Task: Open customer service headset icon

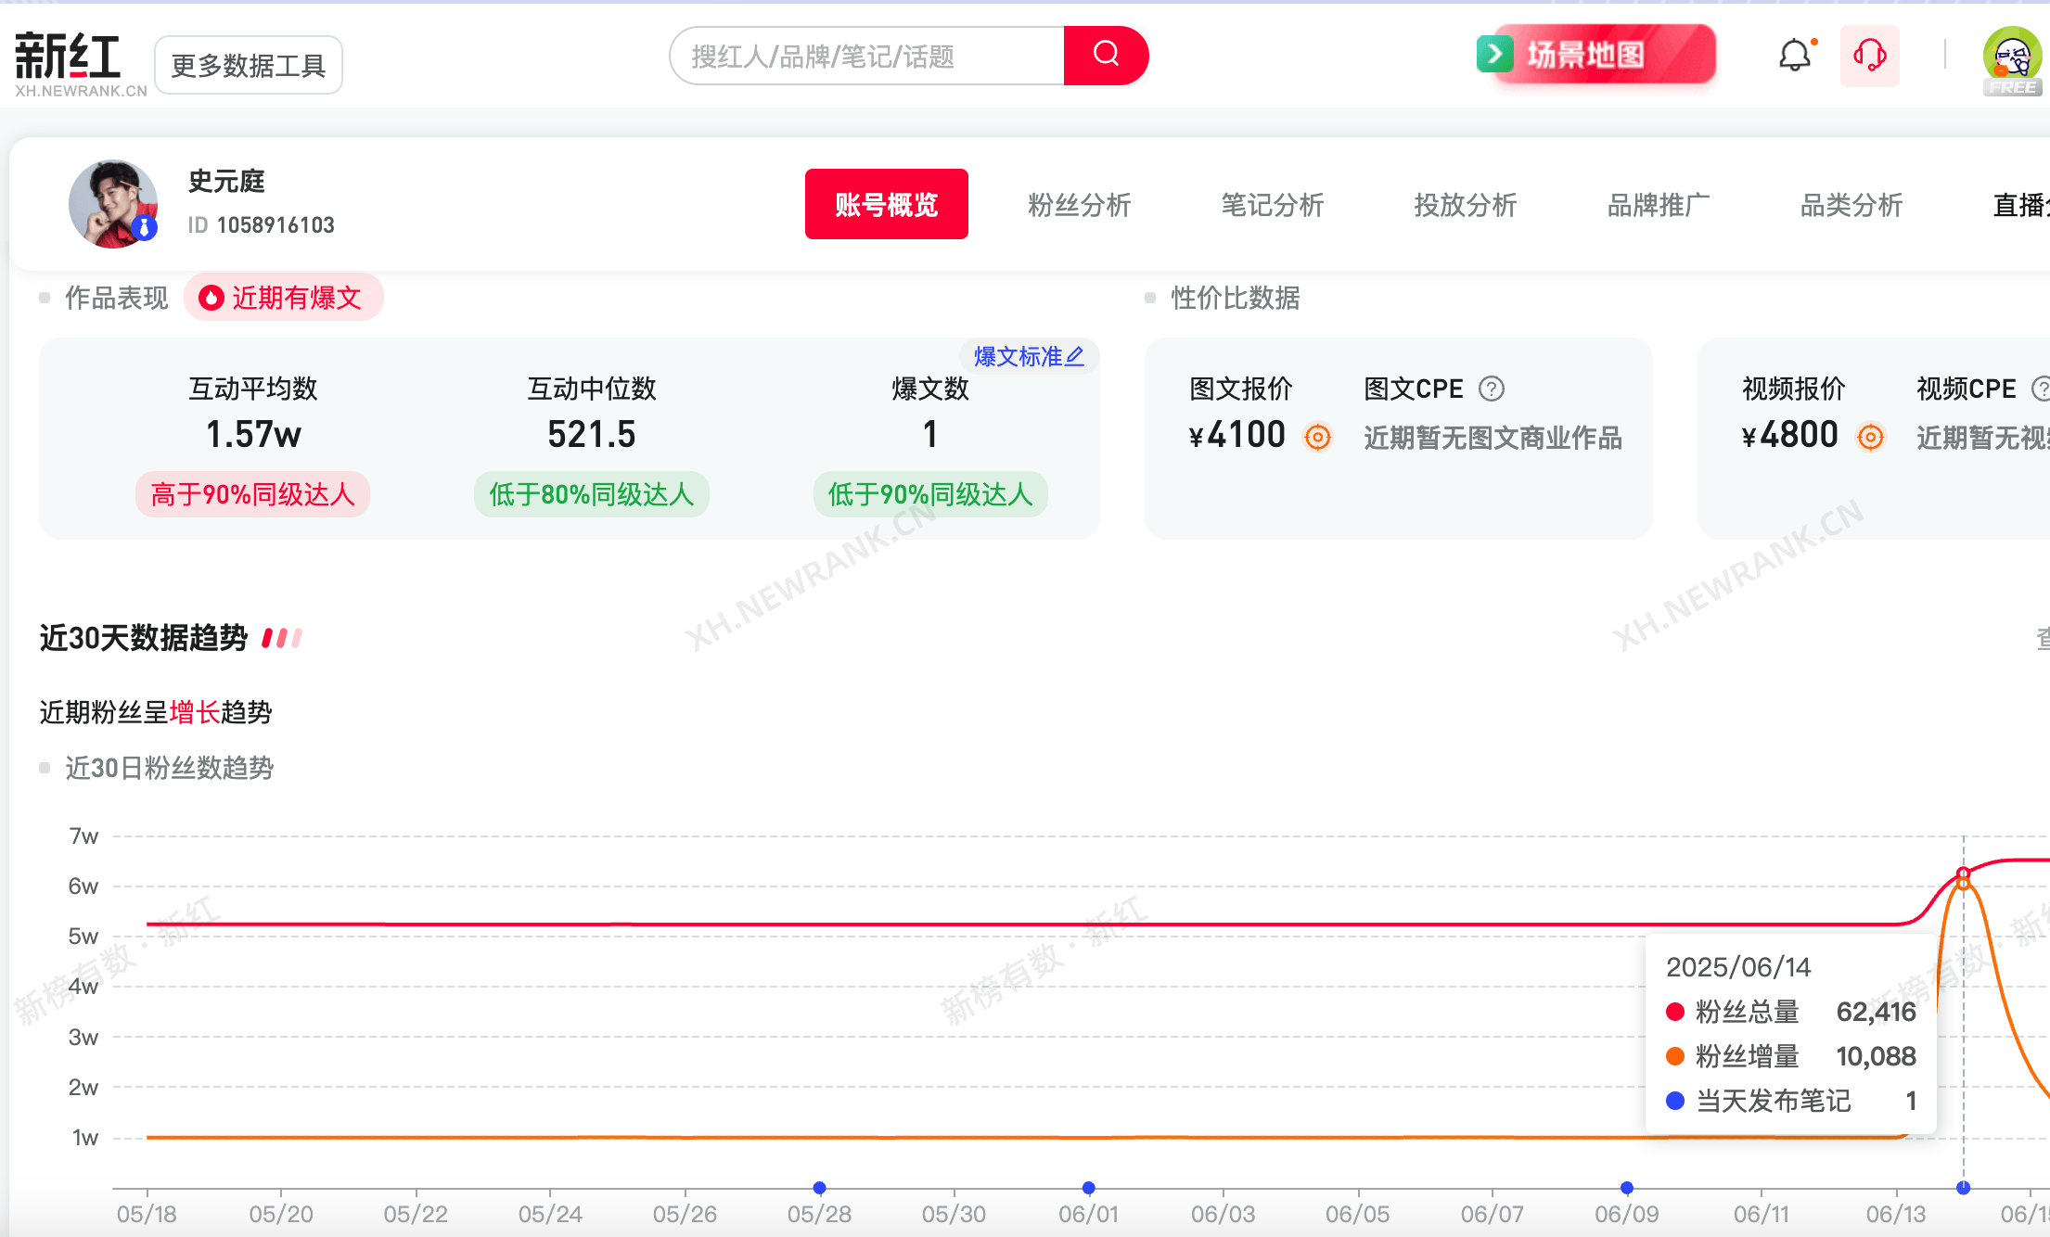Action: pyautogui.click(x=1870, y=56)
